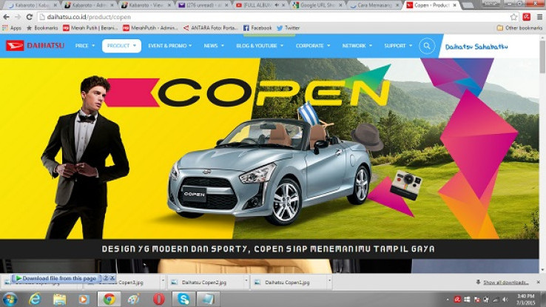
Task: Click the volume speaker icon in system tray
Action: click(505, 300)
